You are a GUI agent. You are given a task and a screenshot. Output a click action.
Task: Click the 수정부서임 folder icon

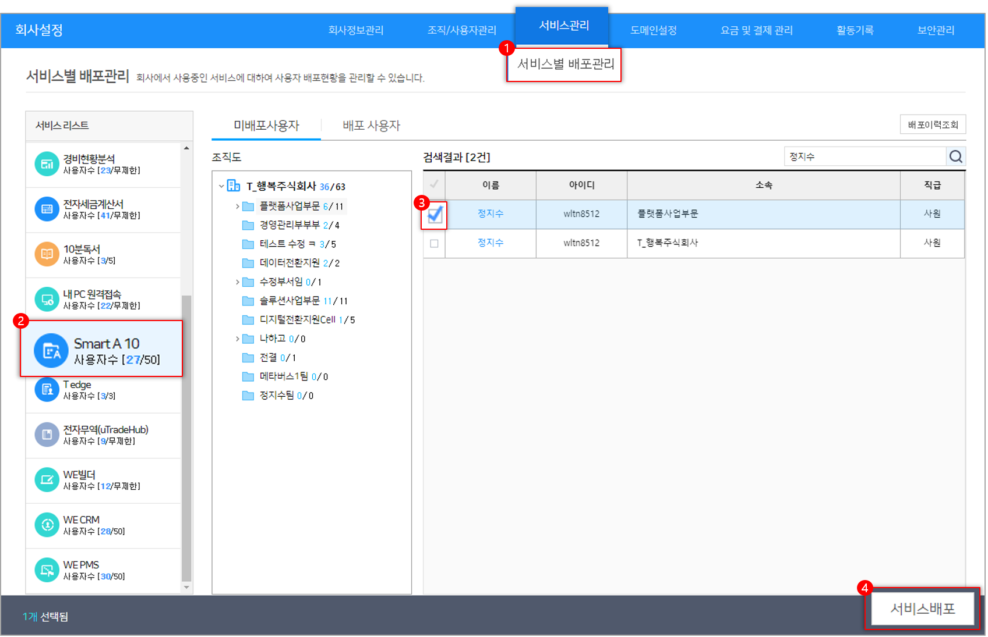[248, 282]
